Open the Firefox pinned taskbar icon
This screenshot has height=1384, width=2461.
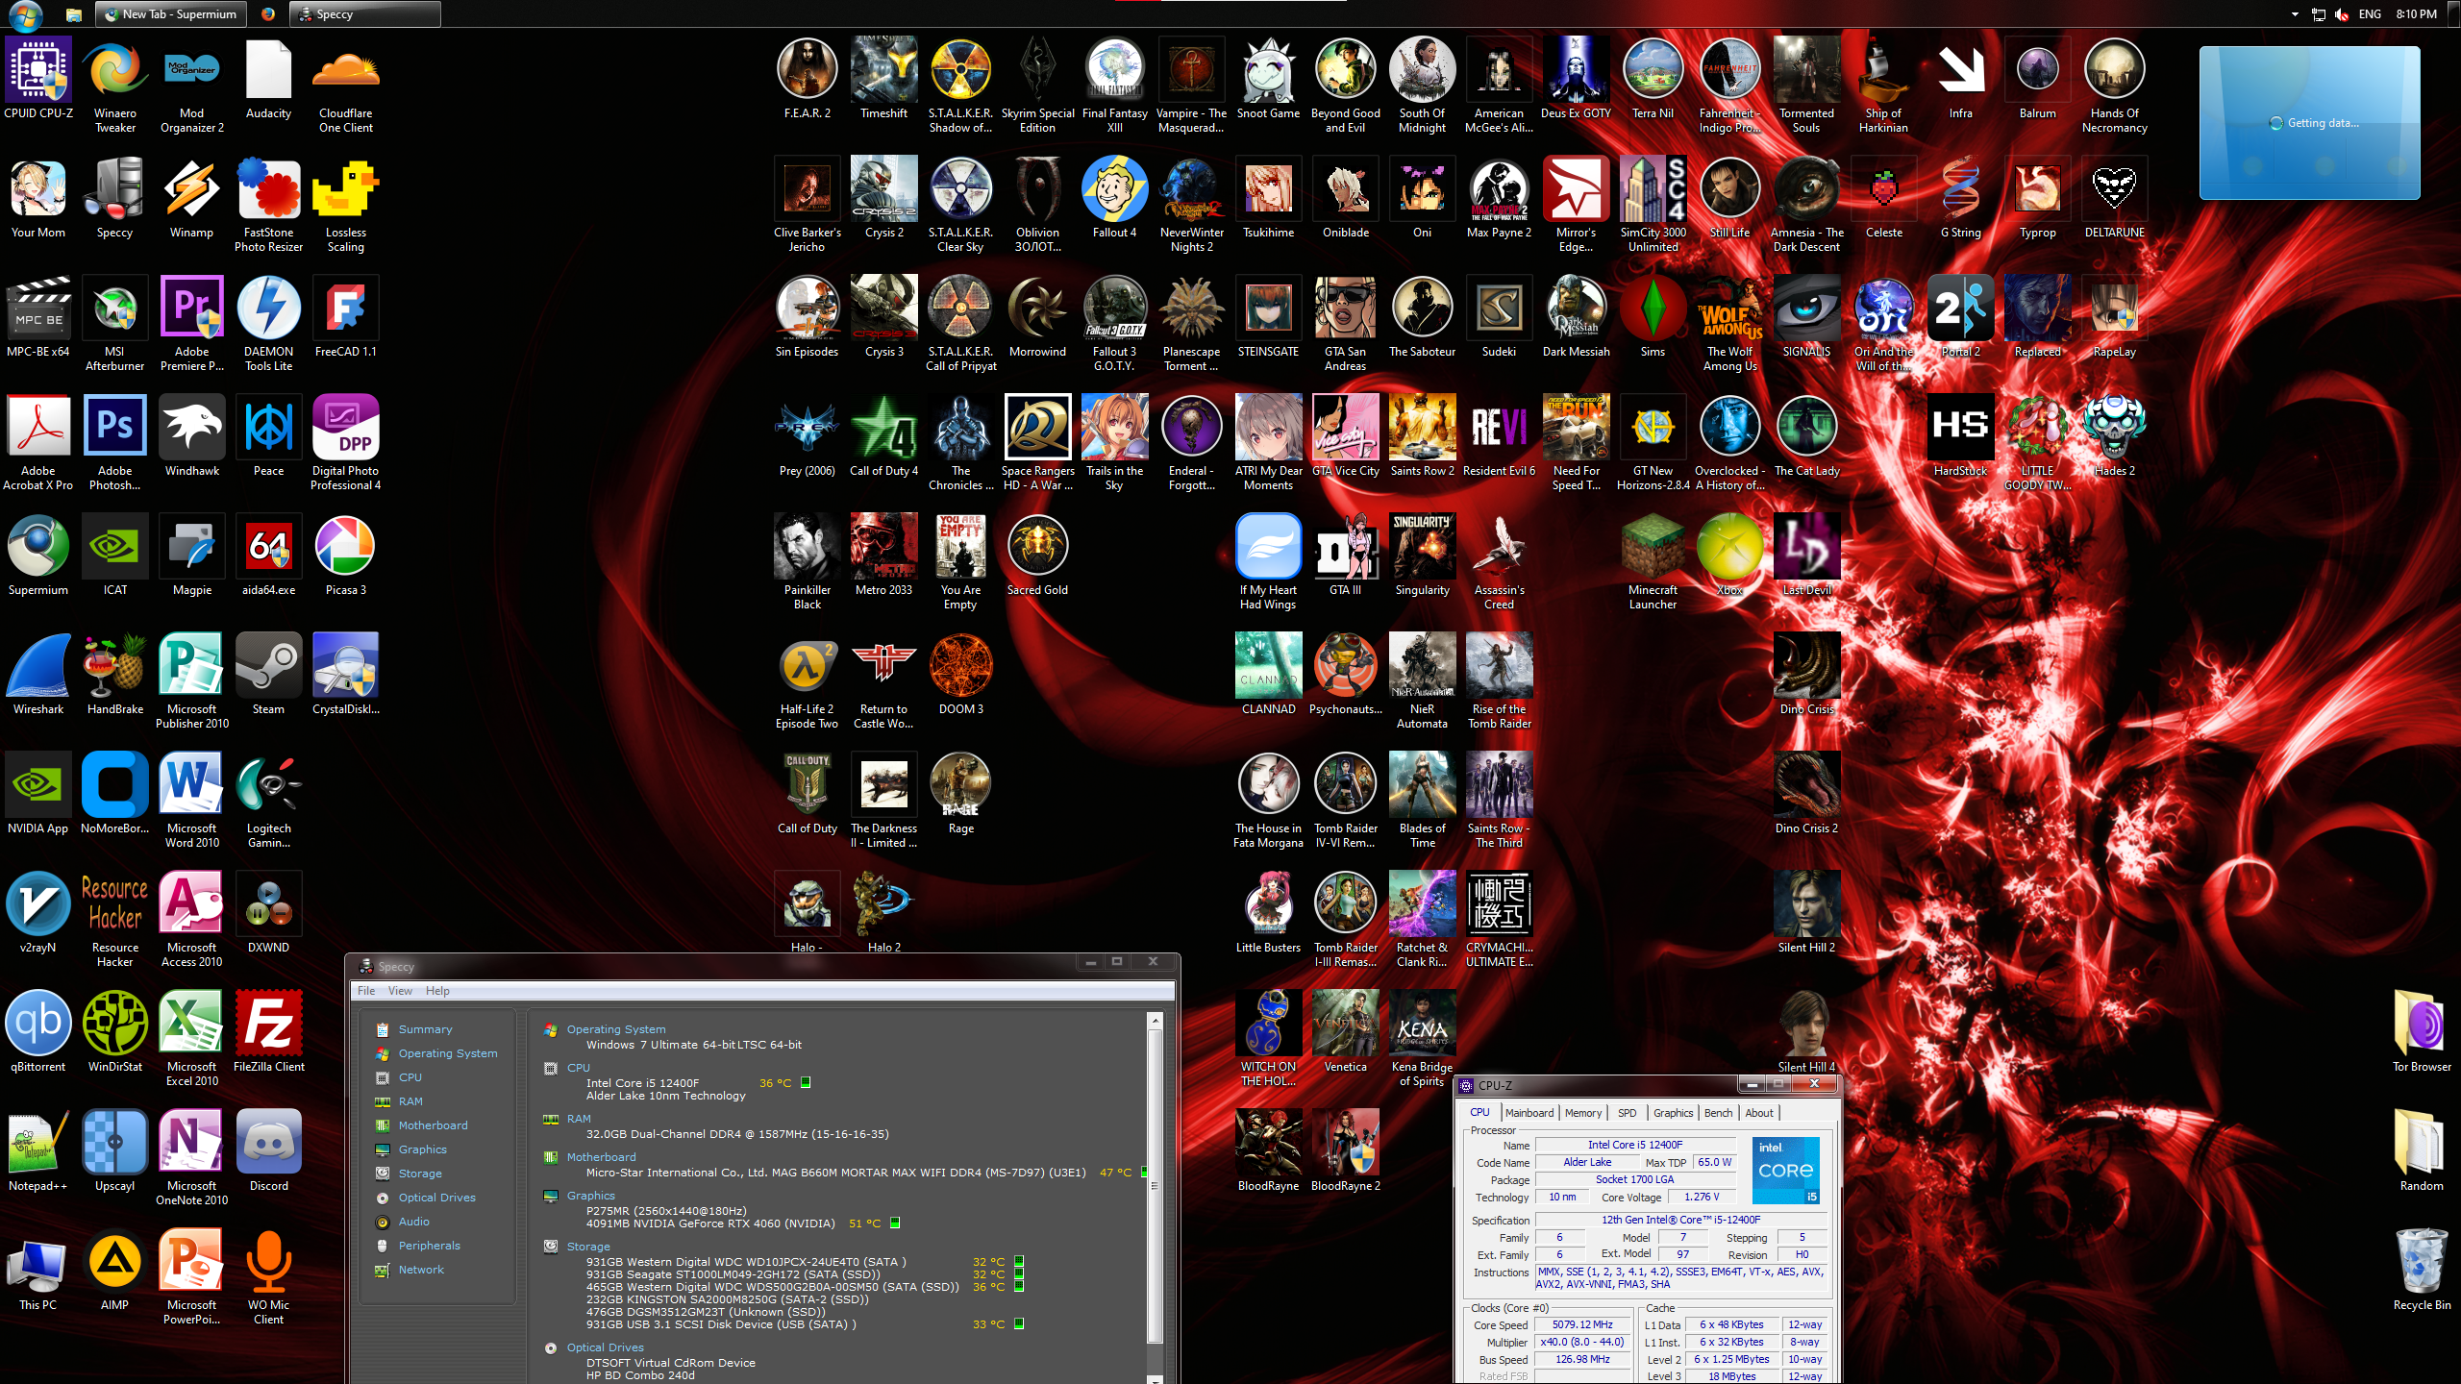click(x=268, y=14)
